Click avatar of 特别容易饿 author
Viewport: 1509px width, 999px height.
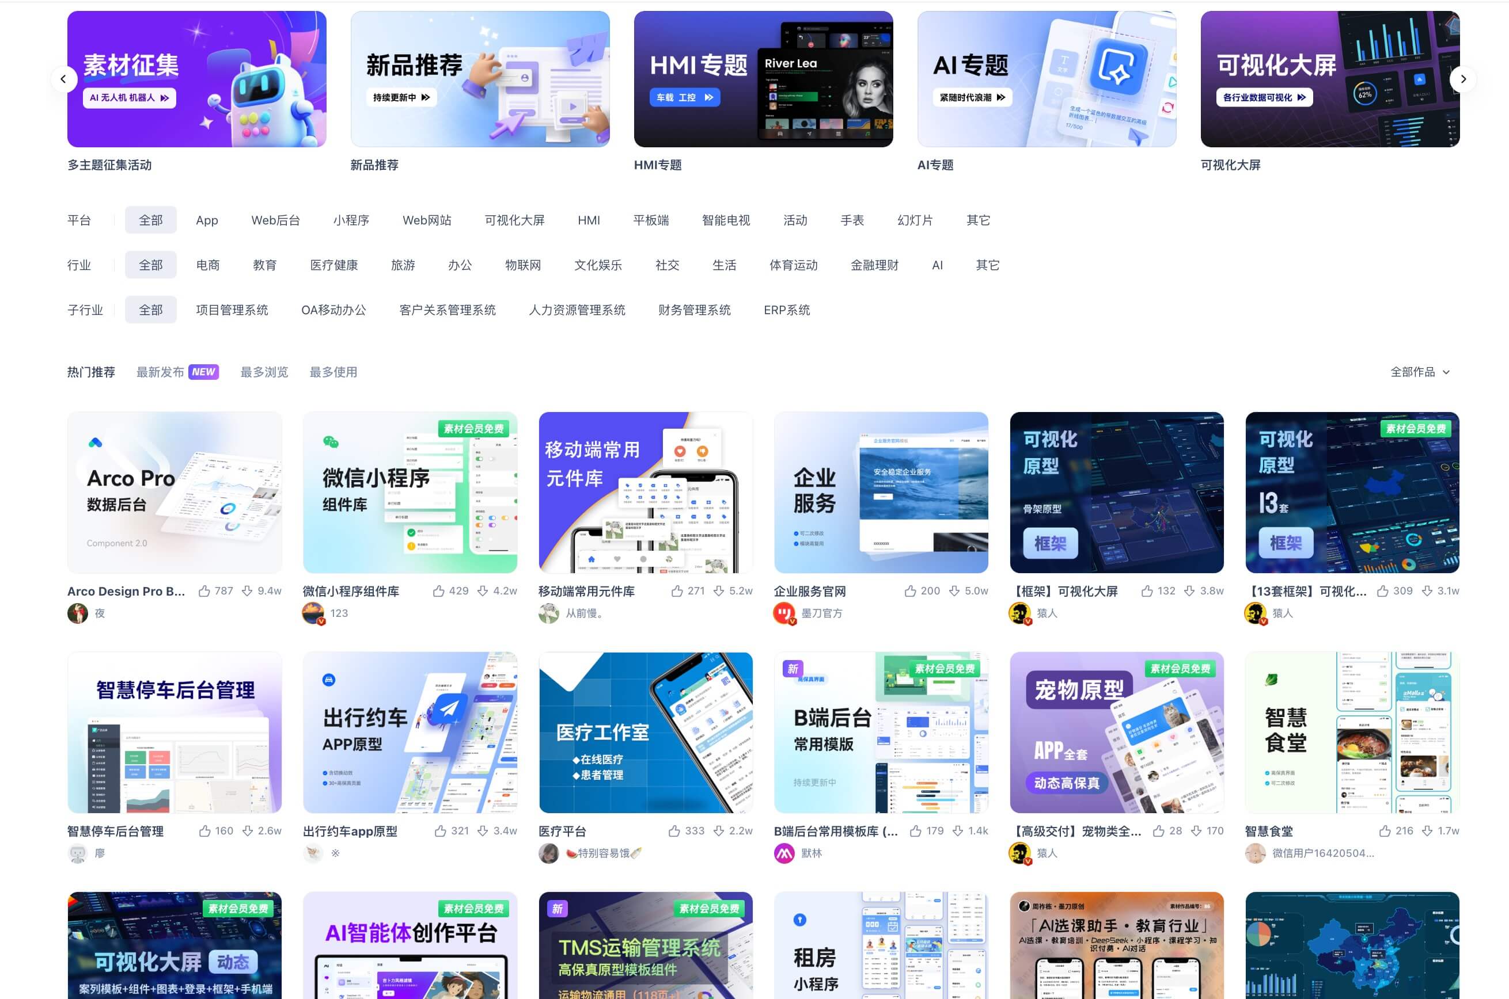(549, 854)
